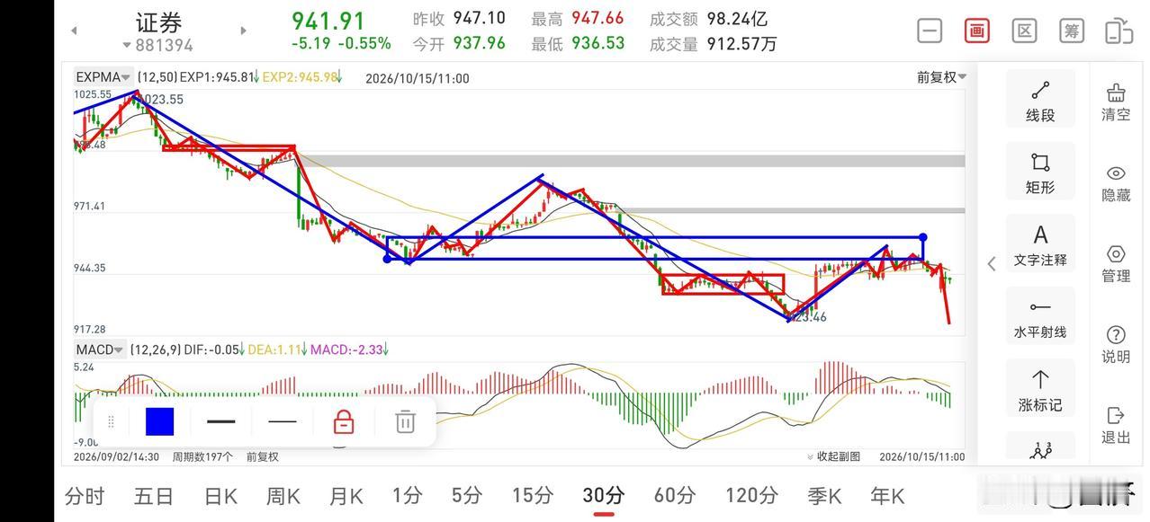This screenshot has height=522, width=1150.
Task: Tap the current price 941.91
Action: point(328,20)
